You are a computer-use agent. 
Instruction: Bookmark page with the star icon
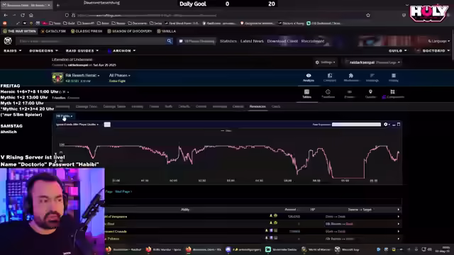tap(368, 15)
